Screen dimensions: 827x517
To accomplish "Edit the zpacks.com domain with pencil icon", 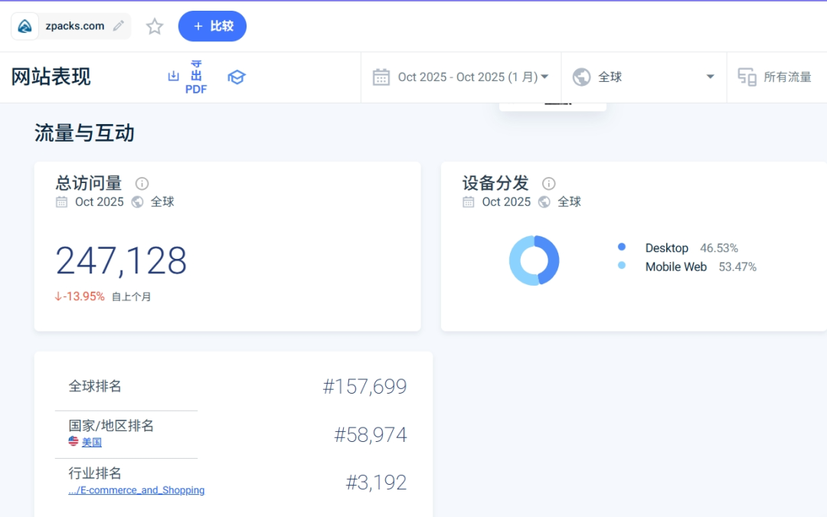I will (119, 25).
